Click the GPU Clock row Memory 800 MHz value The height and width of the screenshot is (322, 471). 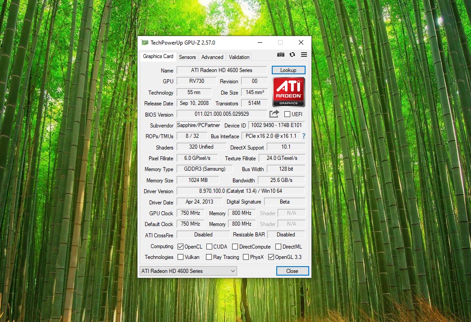point(242,213)
